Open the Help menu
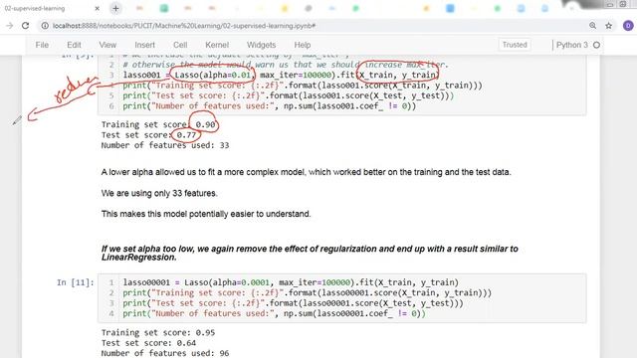Image resolution: width=637 pixels, height=358 pixels. point(303,45)
